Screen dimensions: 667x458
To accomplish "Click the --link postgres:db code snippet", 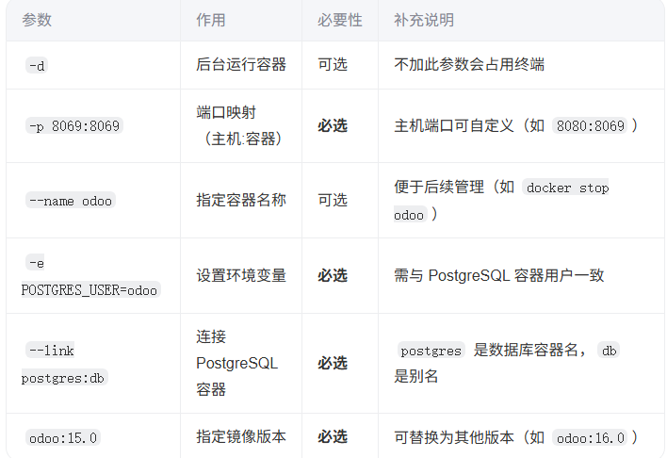I will 65,364.
